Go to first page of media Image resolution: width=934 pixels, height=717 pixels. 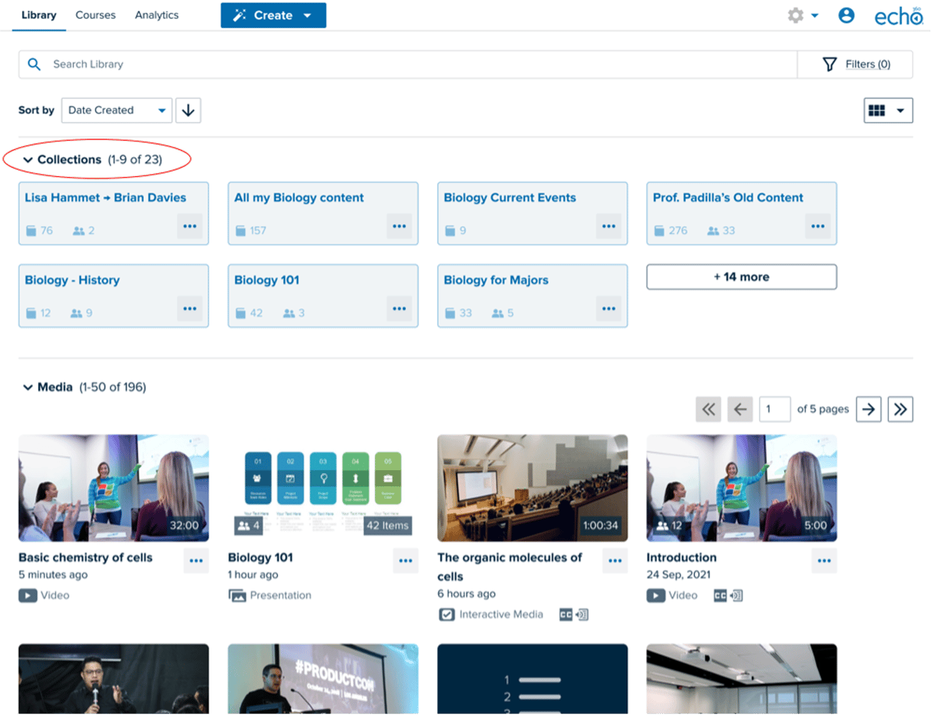click(709, 410)
